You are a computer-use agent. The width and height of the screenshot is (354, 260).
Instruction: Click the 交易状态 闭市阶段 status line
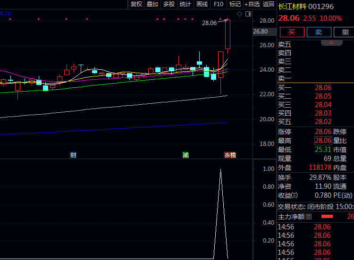click(x=315, y=207)
